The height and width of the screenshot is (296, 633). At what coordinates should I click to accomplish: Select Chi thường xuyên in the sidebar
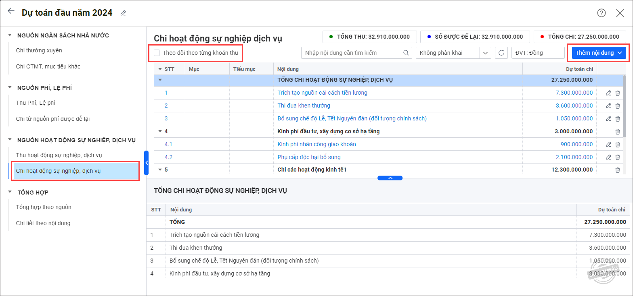pos(39,50)
